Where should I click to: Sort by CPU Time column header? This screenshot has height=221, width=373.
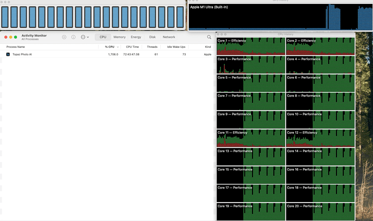pyautogui.click(x=132, y=47)
